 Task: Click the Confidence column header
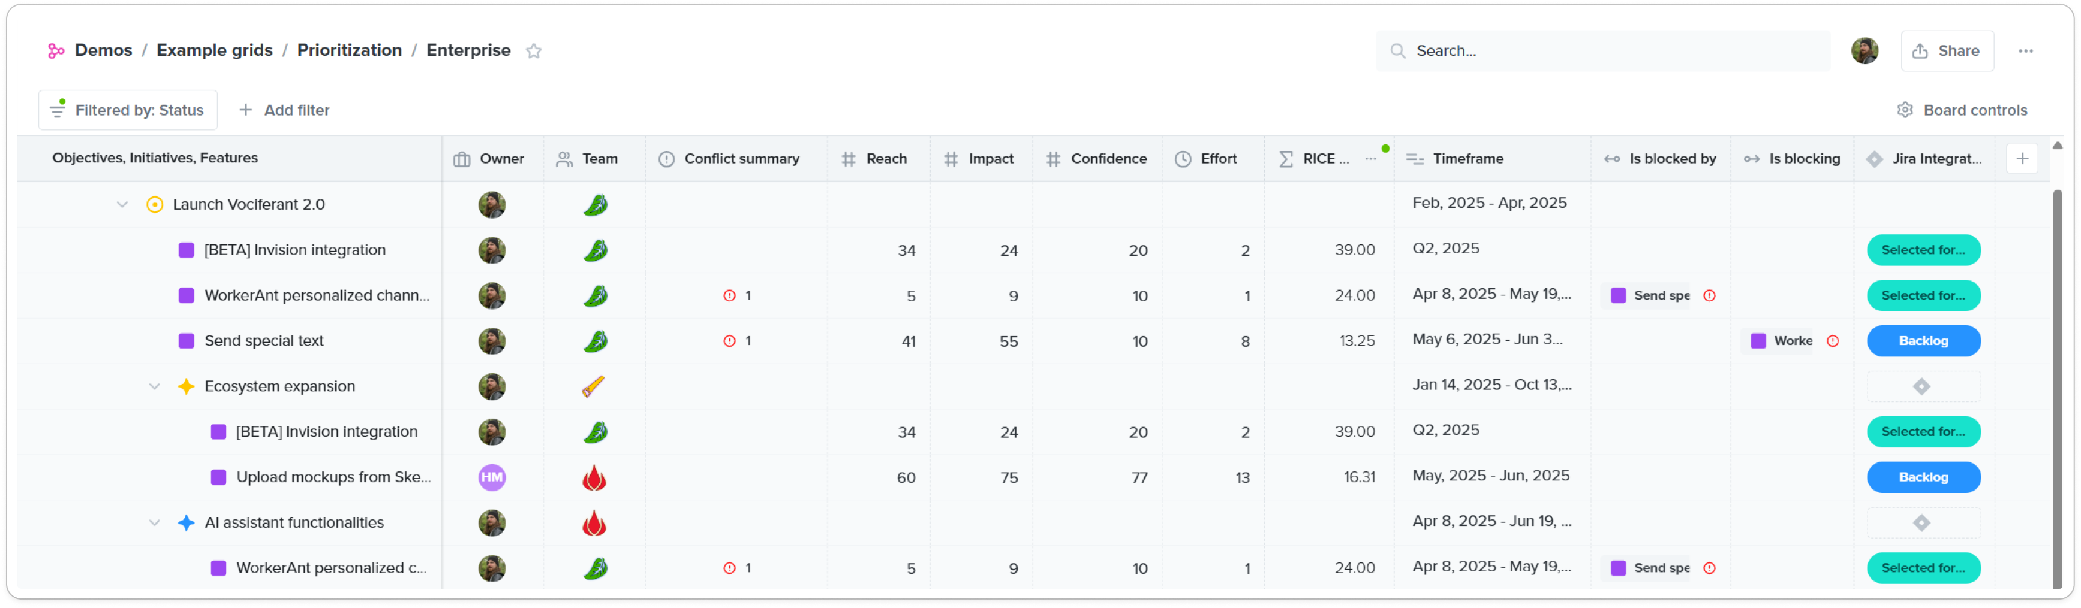[1097, 158]
